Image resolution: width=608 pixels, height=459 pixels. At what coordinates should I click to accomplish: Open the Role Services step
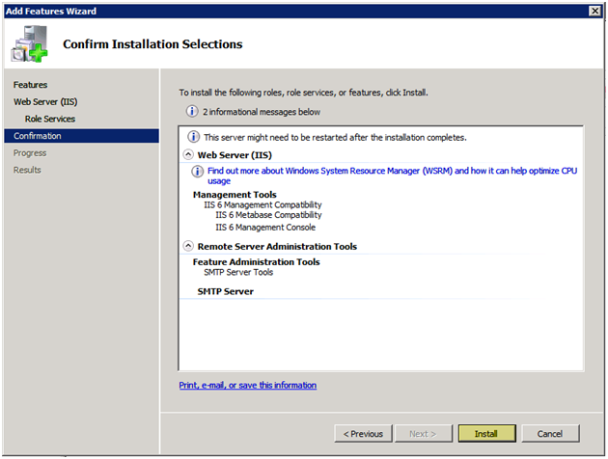[50, 119]
